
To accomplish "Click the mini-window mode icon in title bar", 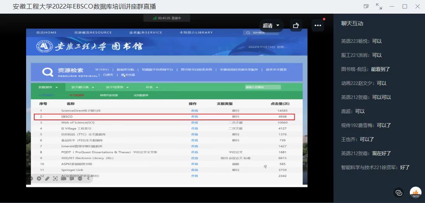I will coord(366,7).
